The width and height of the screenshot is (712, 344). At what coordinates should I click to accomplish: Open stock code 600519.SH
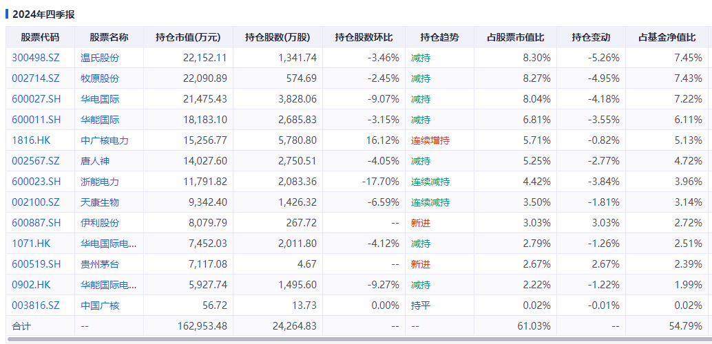tap(36, 265)
